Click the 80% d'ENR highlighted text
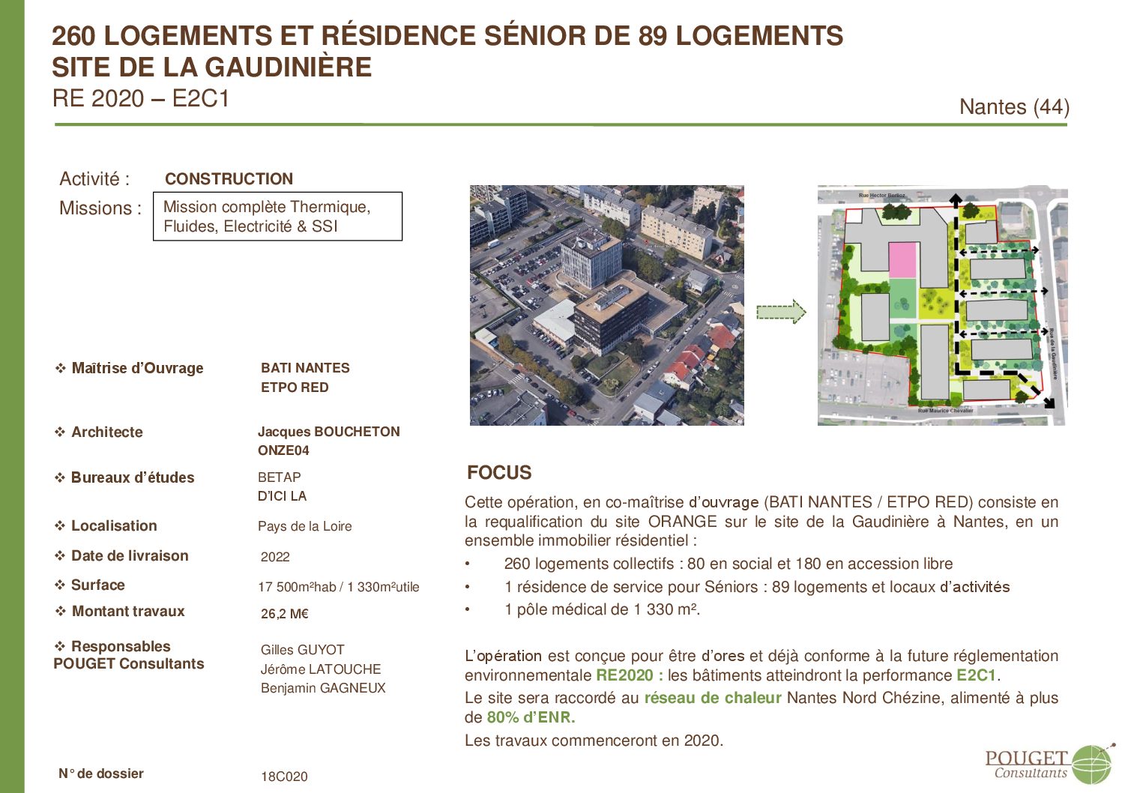Image resolution: width=1122 pixels, height=793 pixels. (531, 717)
